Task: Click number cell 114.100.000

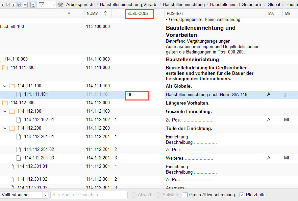Action: click(98, 27)
